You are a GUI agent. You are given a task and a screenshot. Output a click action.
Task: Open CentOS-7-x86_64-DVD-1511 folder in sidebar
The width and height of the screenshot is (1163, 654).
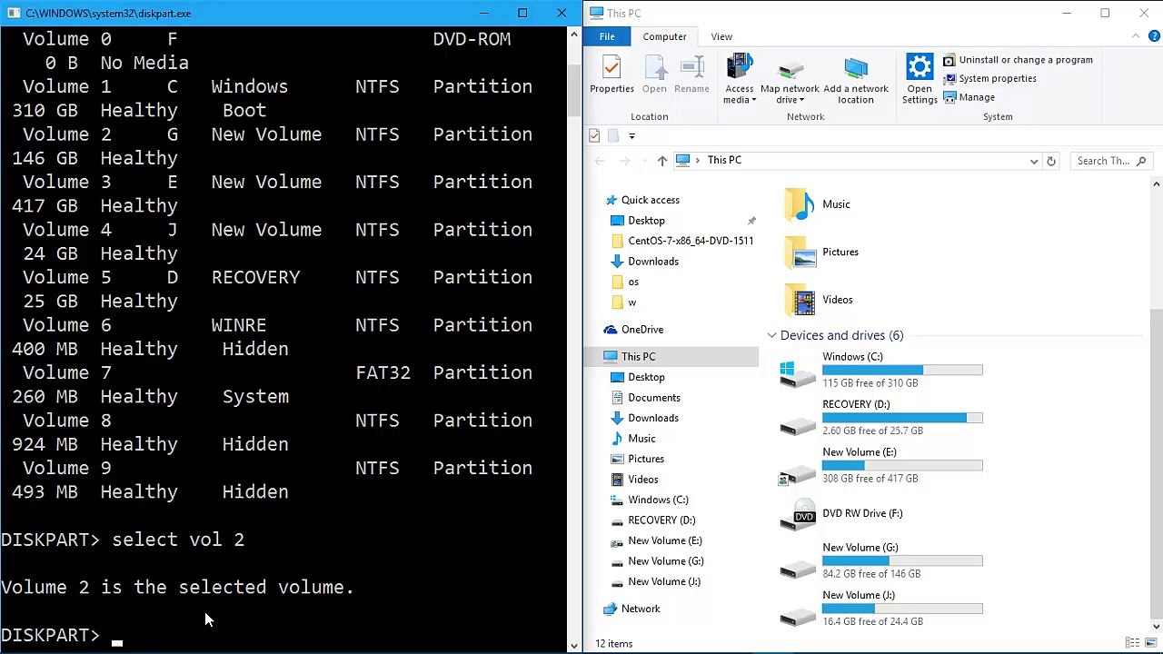tap(691, 241)
